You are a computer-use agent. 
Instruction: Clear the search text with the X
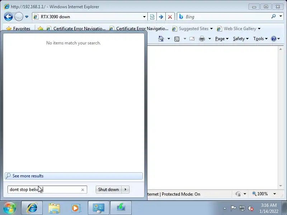click(x=83, y=190)
